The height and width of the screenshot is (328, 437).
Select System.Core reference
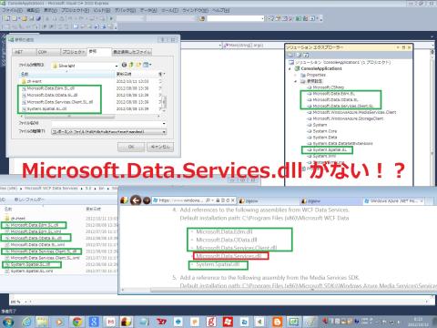coord(322,131)
